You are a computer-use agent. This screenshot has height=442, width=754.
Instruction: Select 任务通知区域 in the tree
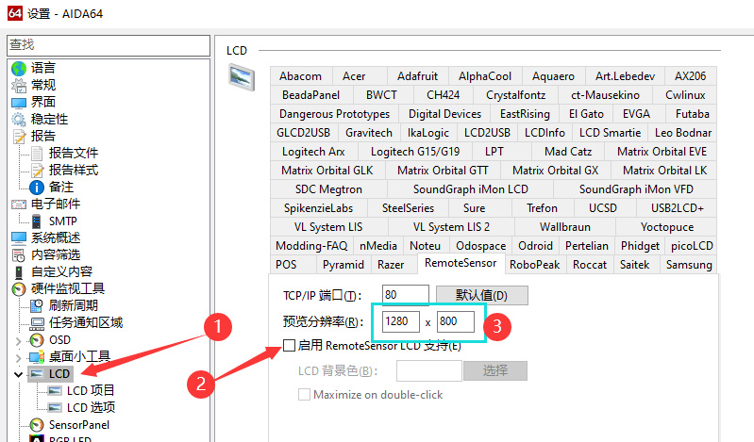click(x=86, y=323)
